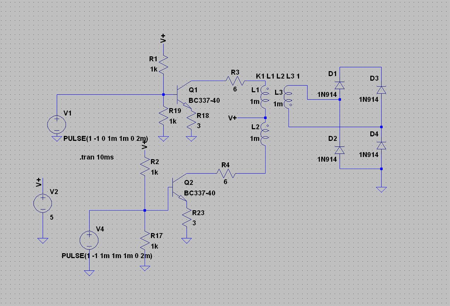This screenshot has width=450, height=306.
Task: Click the 1N914 label of D1
Action: point(327,94)
